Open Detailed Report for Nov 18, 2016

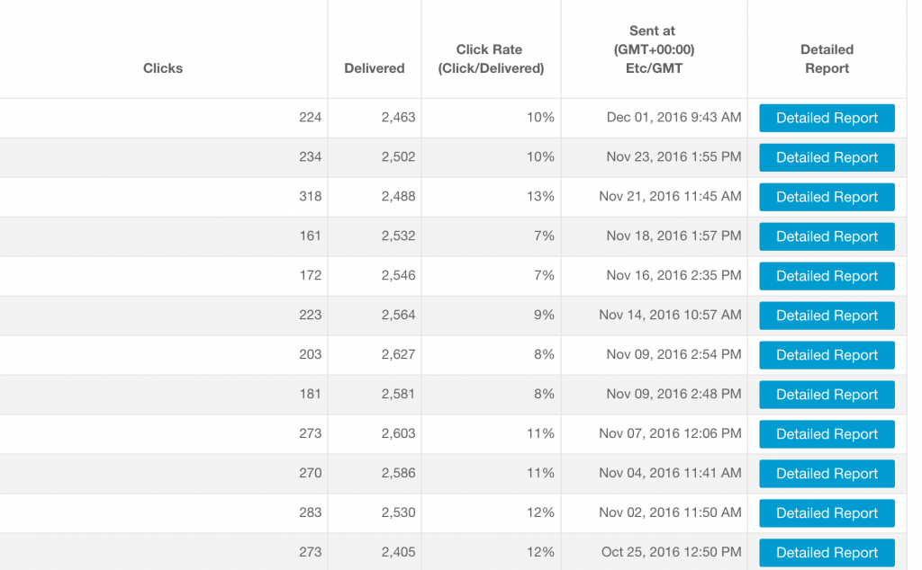(x=827, y=236)
